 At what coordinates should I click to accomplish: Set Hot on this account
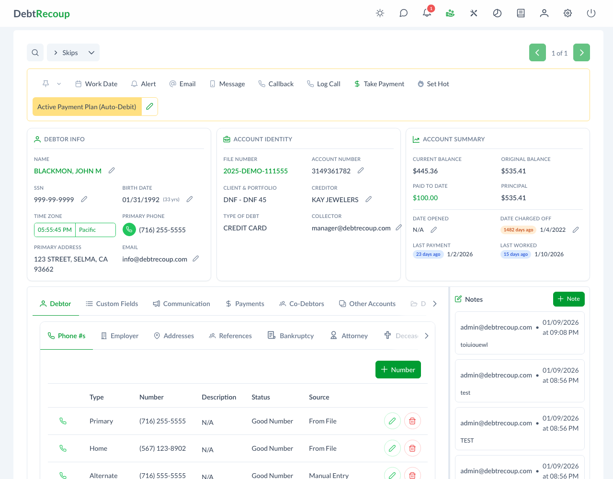[433, 84]
